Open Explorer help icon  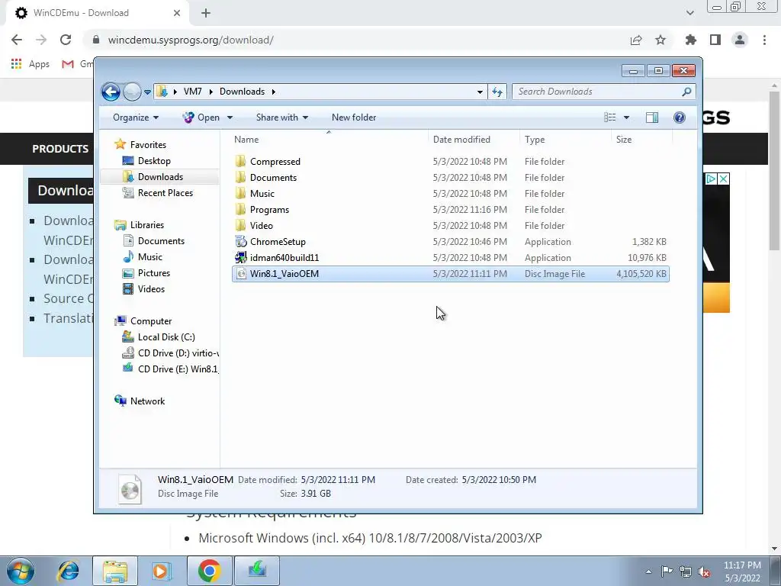pos(680,118)
